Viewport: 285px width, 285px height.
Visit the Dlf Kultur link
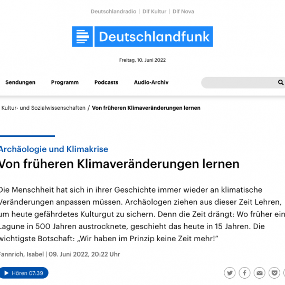pos(154,12)
